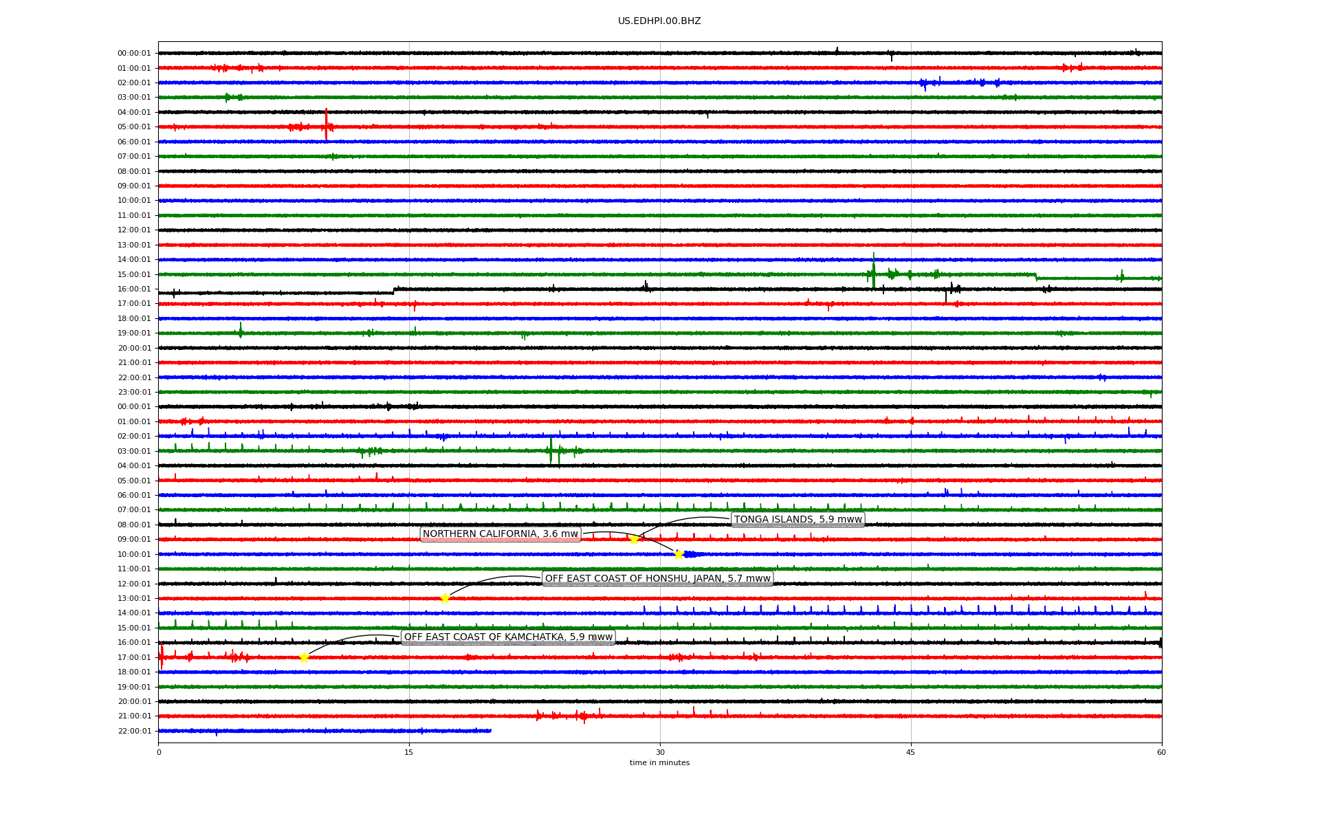Click the NORTHERN CALIFORNIA, 3.6 mw label
This screenshot has width=1320, height=825.
point(500,534)
